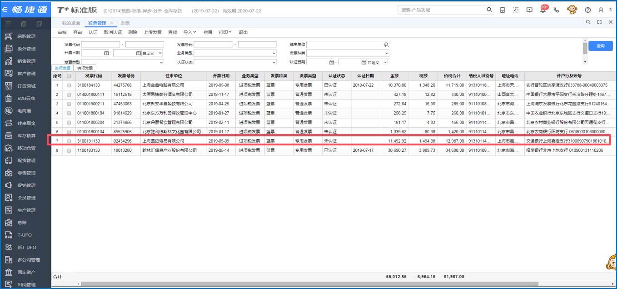Click the calculator icon in header
The height and width of the screenshot is (289, 617).
502,10
